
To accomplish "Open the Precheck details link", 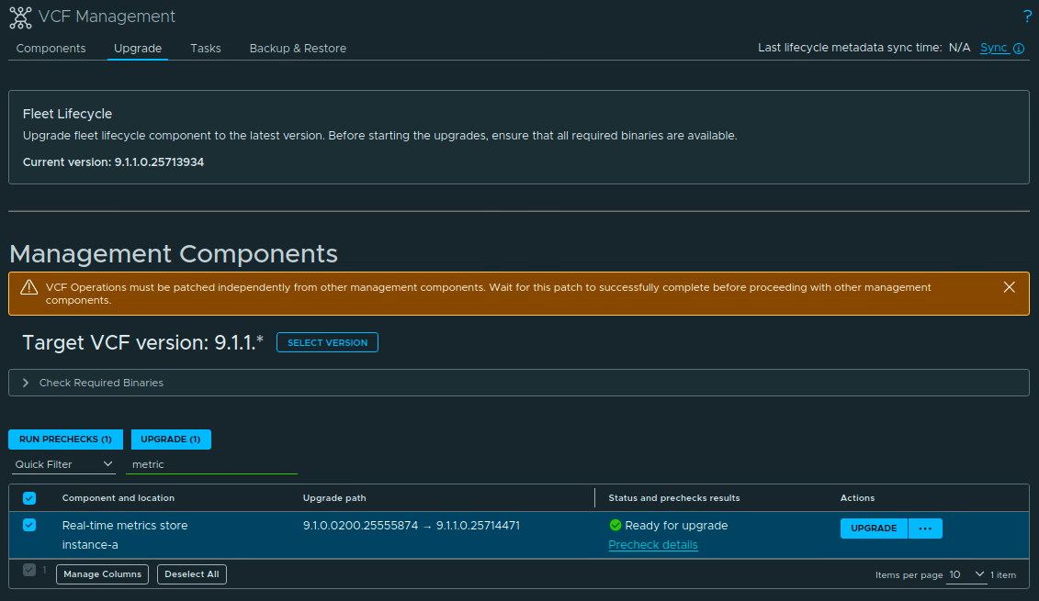I will 652,545.
